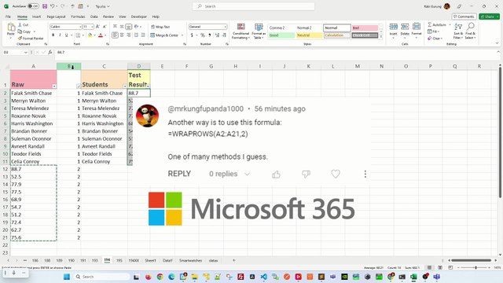Click the Insert cells icon
The width and height of the screenshot is (503, 283).
click(x=393, y=27)
